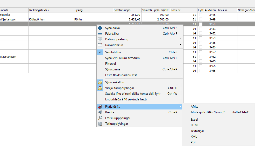Click the Töfluupplýsingar icon
Viewport: 255px width, 147px height.
[x=100, y=124]
